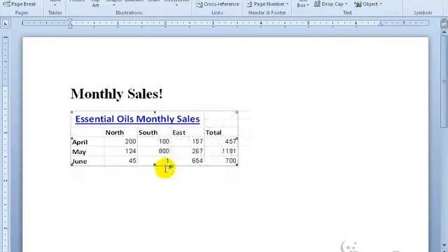Click the cell with value 654

197,161
